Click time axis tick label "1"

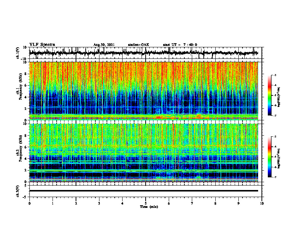coord(53,203)
